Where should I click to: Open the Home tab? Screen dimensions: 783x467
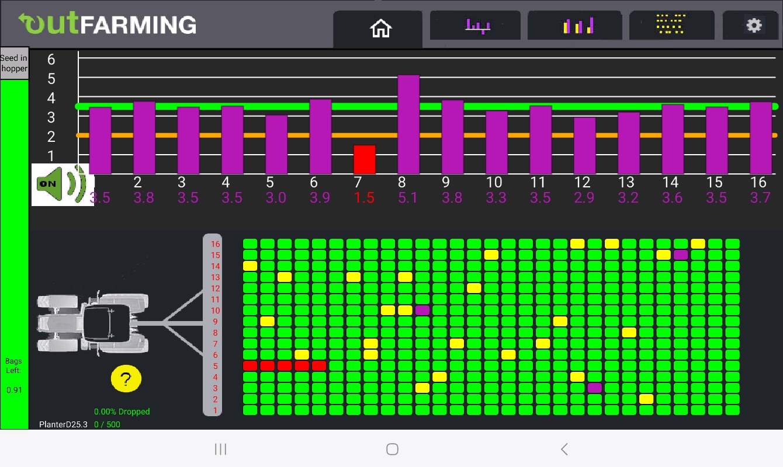coord(380,28)
